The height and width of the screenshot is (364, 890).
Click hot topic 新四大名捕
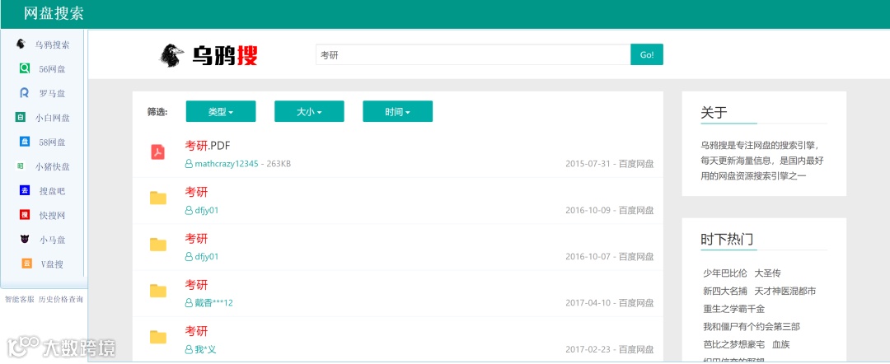[x=725, y=292]
